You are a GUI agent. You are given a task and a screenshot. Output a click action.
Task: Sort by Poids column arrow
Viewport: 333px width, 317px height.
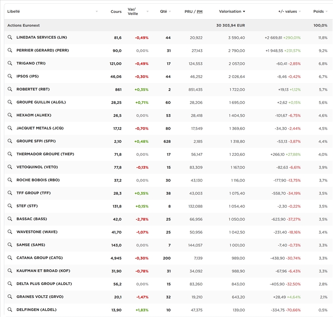click(x=326, y=12)
